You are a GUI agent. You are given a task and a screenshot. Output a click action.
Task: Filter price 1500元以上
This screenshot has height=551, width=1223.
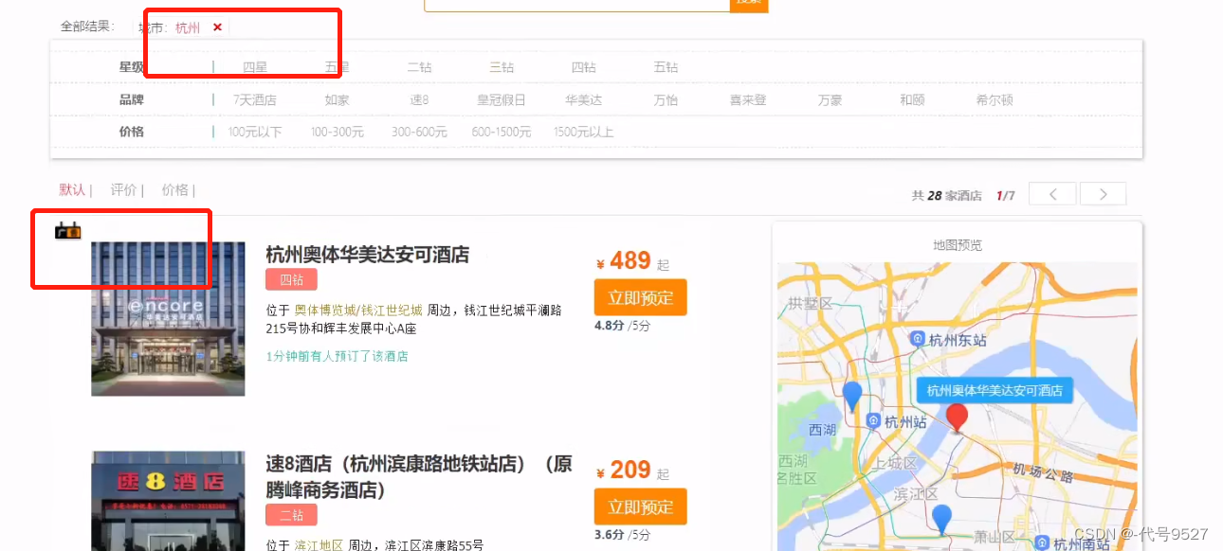tap(583, 132)
